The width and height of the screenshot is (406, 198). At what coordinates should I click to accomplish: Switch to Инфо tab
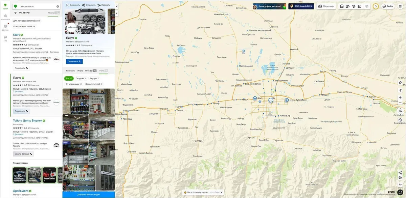point(80,71)
